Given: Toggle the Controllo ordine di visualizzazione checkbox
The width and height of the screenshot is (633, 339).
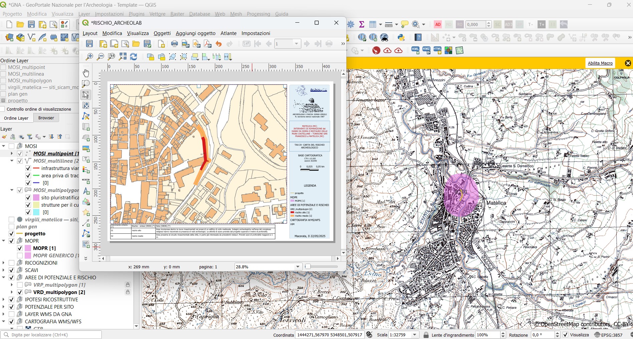Looking at the screenshot, I should (3, 109).
